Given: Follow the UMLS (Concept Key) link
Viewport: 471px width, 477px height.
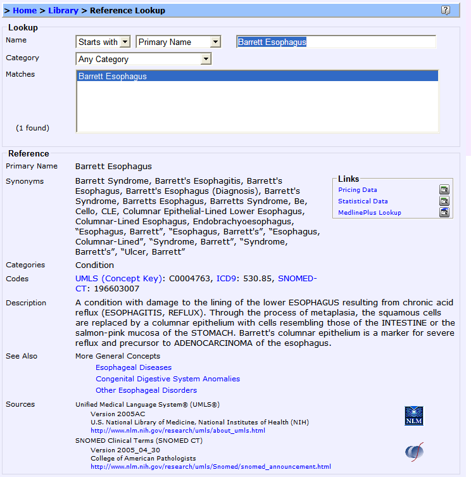Looking at the screenshot, I should pos(118,278).
